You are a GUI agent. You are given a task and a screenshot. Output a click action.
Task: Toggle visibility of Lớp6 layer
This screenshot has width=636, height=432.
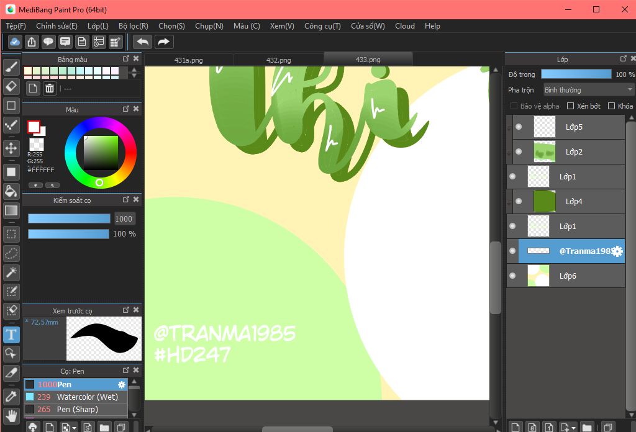[512, 276]
